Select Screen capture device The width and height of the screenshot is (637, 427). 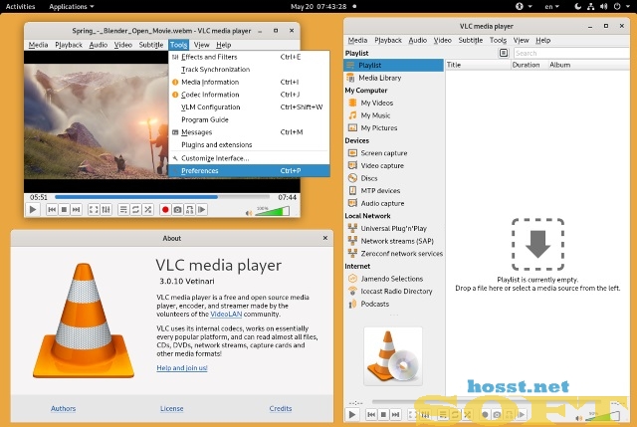point(394,153)
